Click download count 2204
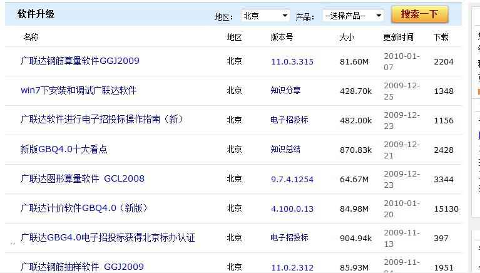Viewport: 480px width, 273px height. click(x=444, y=61)
